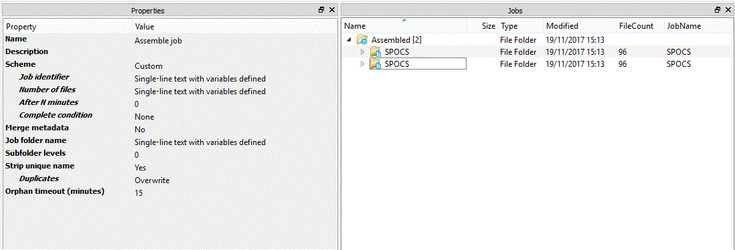Image resolution: width=735 pixels, height=250 pixels.
Task: Click the 'Assemble job' name value
Action: 158,41
